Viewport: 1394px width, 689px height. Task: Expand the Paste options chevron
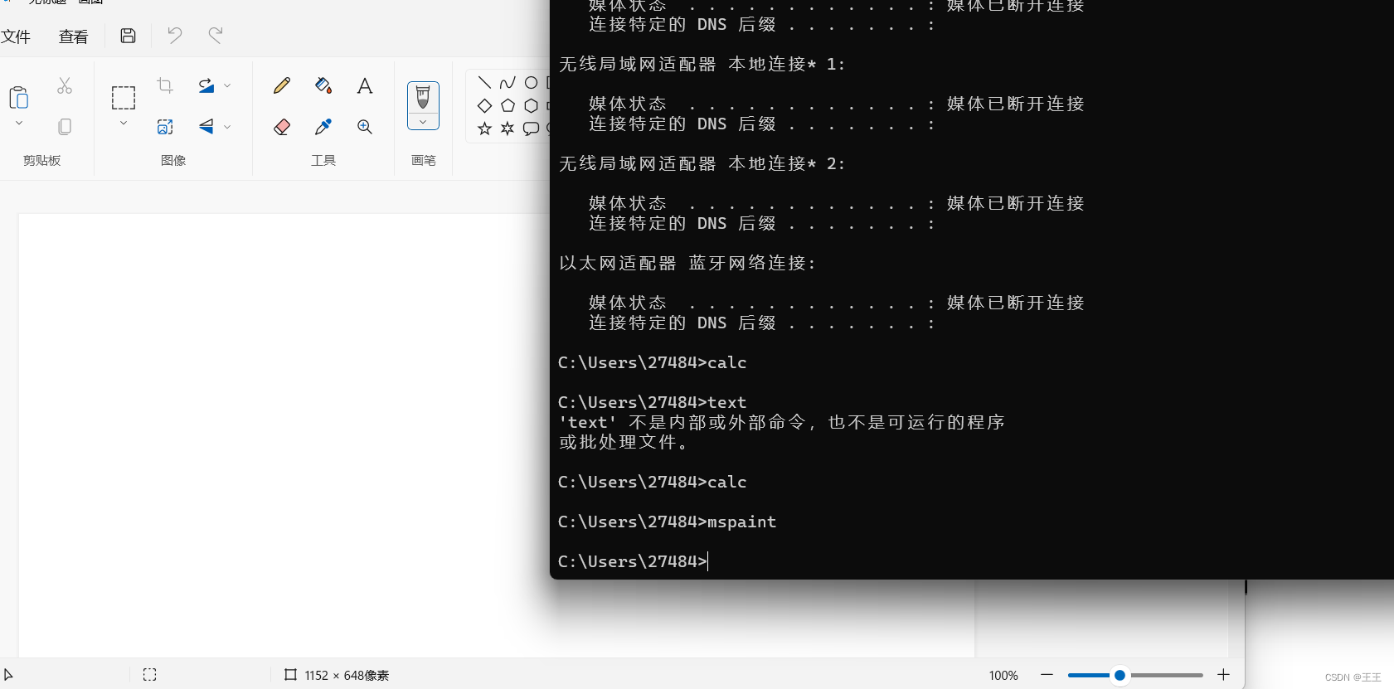[x=18, y=124]
